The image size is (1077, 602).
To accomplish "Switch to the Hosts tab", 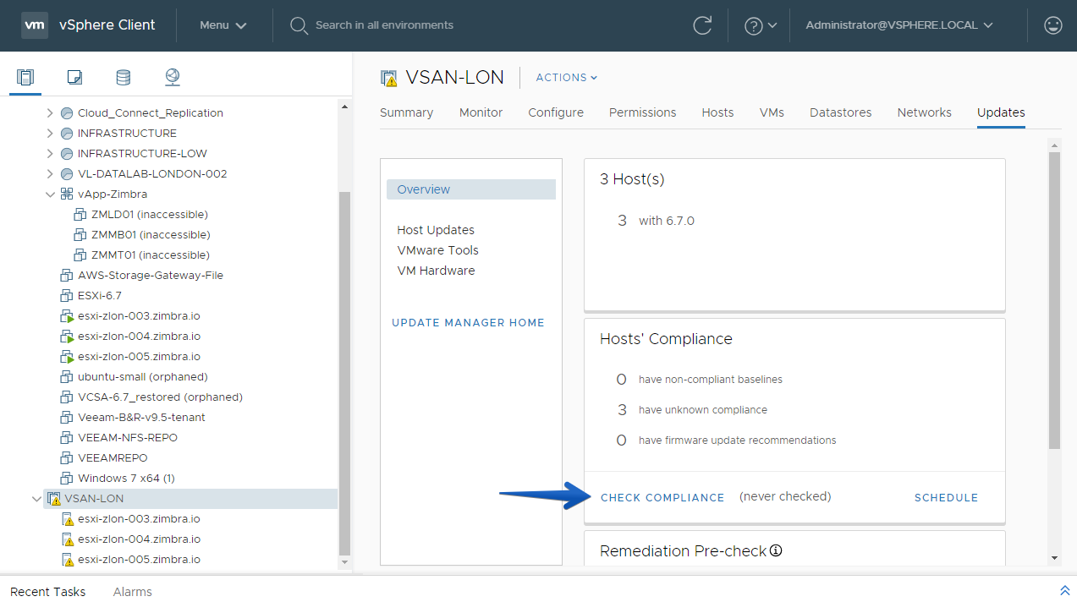I will [717, 112].
